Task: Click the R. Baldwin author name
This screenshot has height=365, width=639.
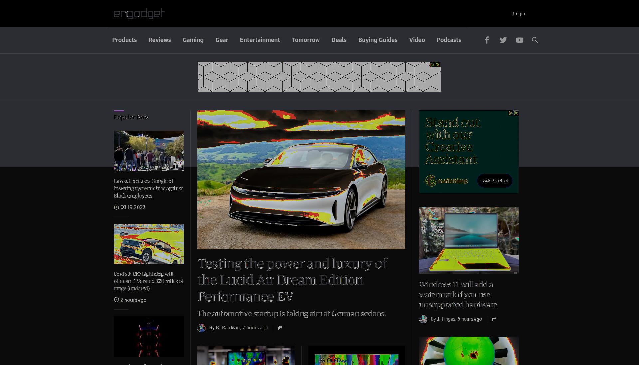Action: coord(228,328)
